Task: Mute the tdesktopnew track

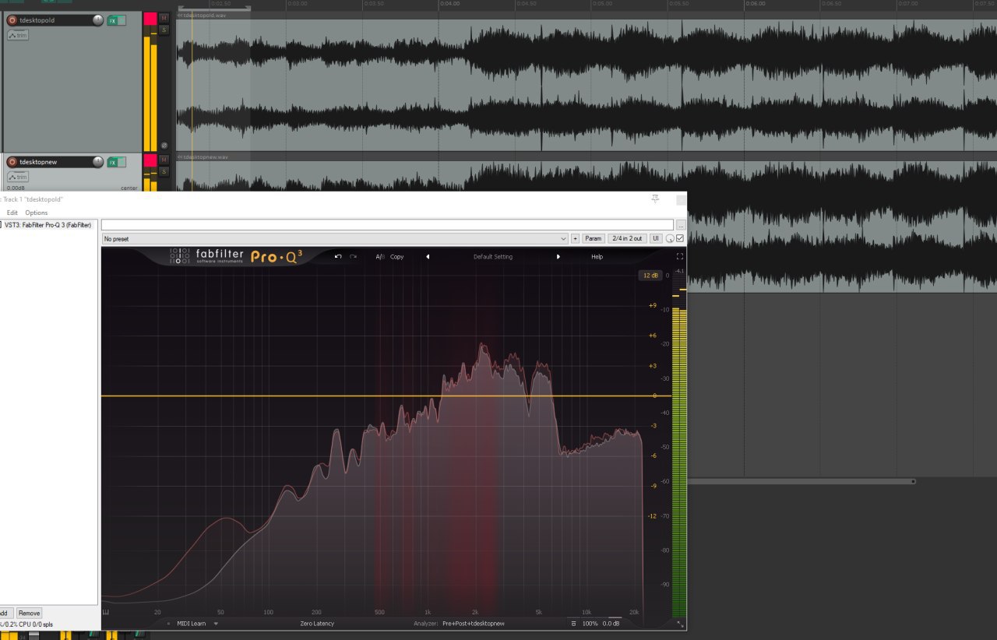Action: point(164,159)
